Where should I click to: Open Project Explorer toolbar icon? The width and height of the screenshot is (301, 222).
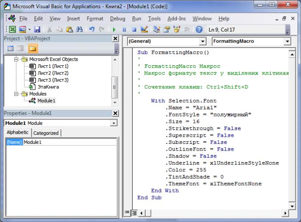pyautogui.click(x=157, y=29)
